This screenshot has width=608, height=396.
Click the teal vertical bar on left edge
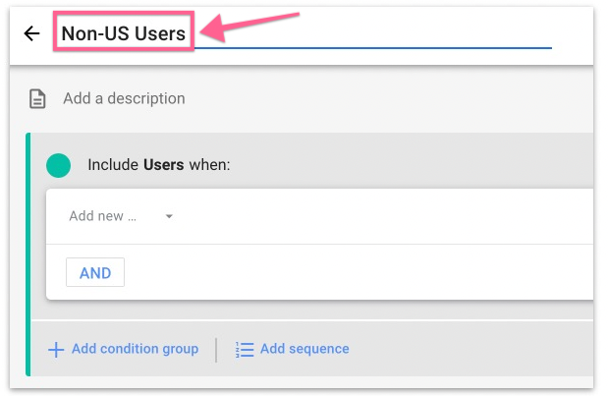(28, 255)
